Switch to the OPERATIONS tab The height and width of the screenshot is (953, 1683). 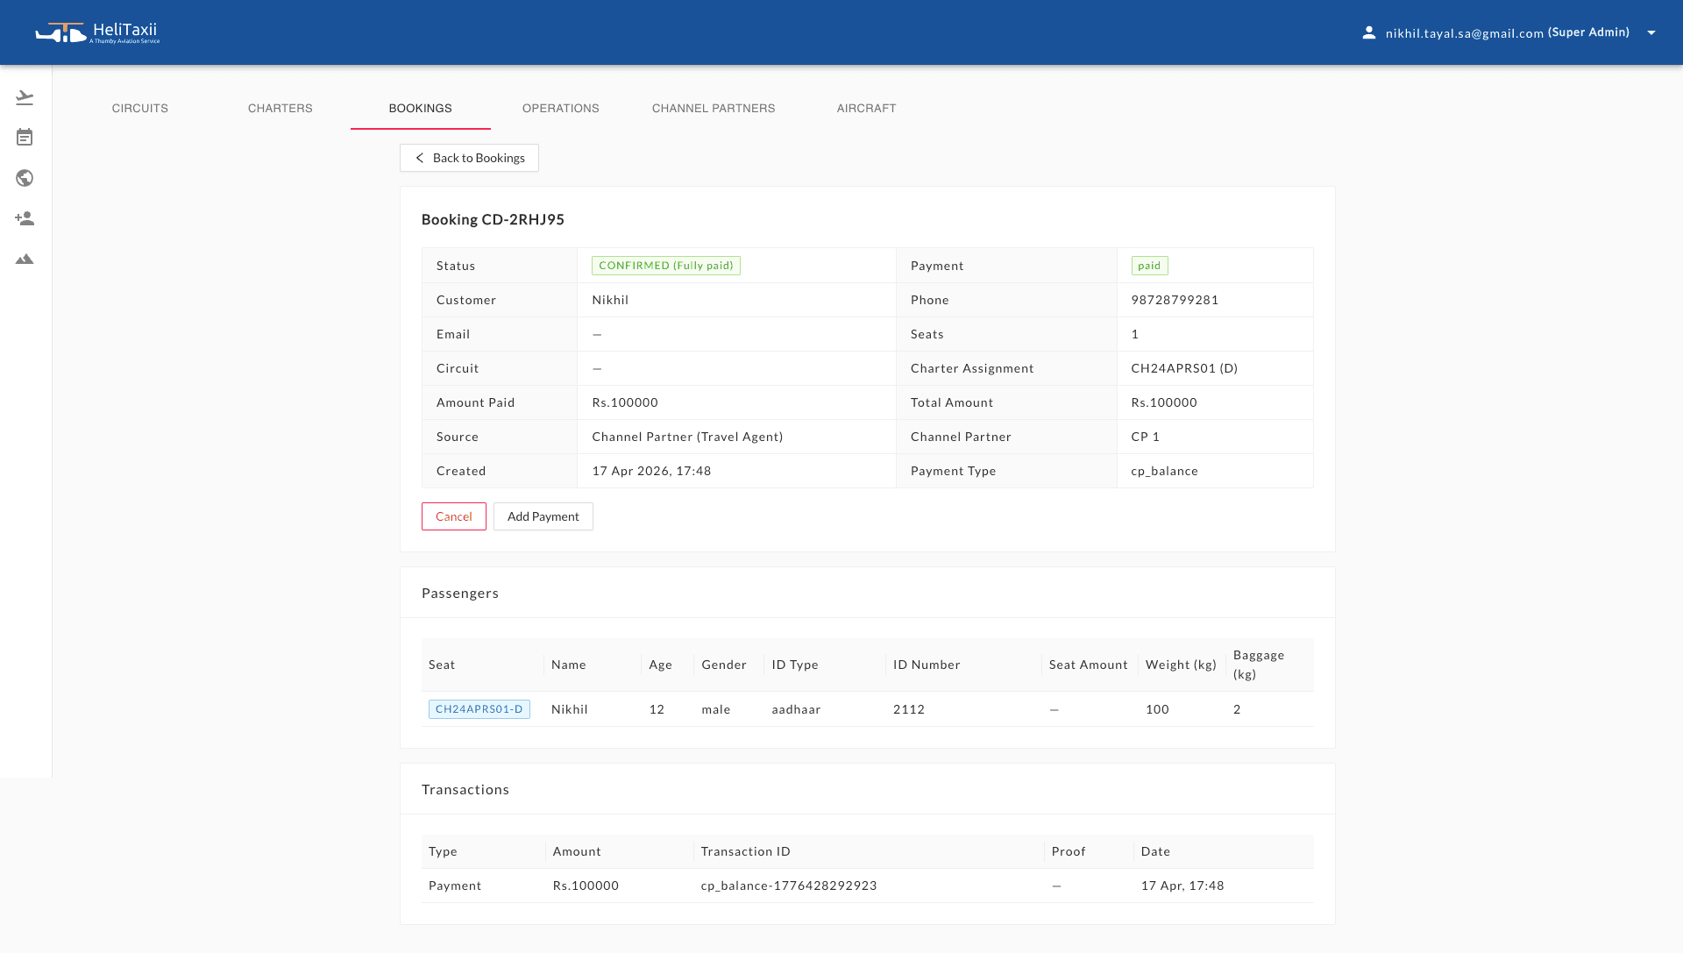(560, 108)
